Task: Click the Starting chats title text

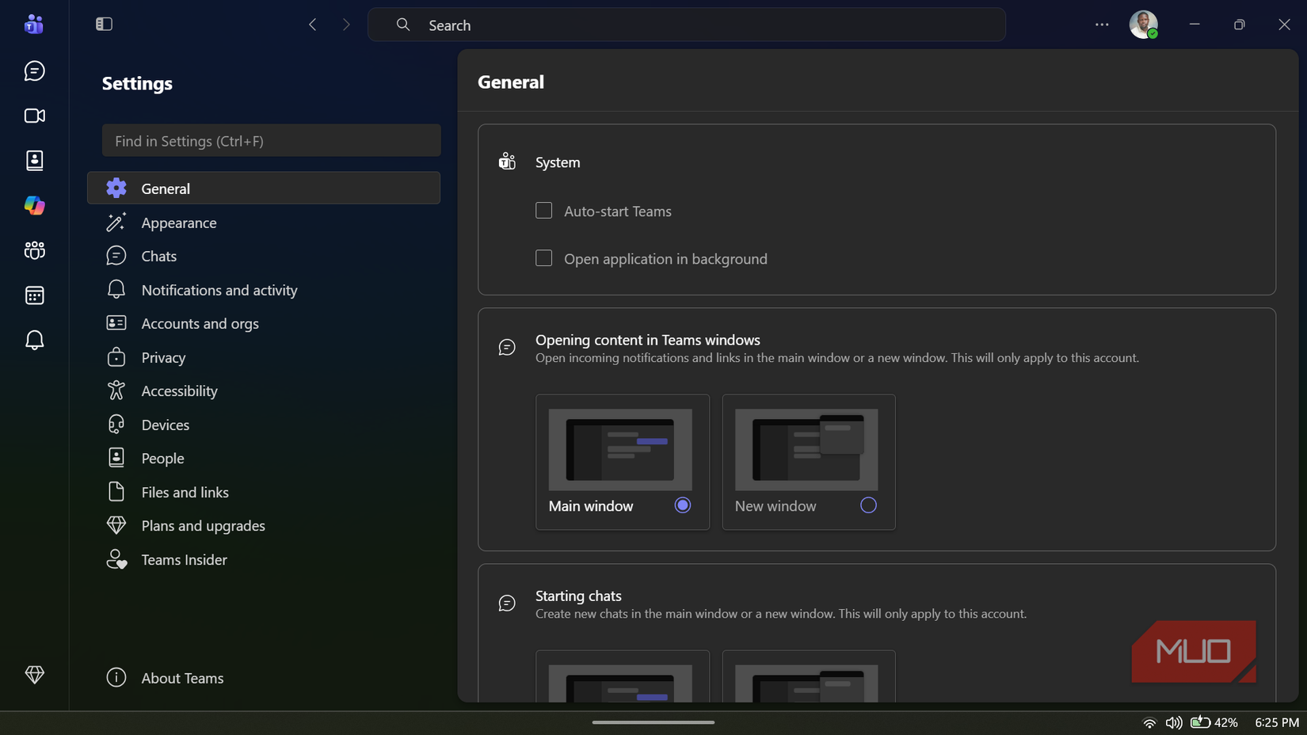Action: point(578,596)
